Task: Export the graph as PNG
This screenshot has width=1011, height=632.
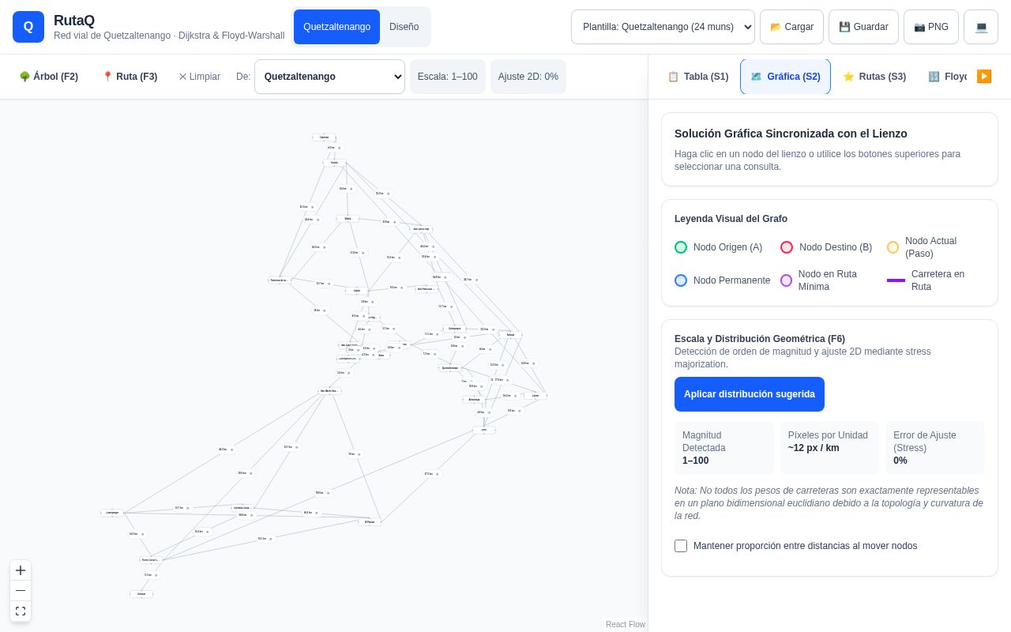Action: 931,27
